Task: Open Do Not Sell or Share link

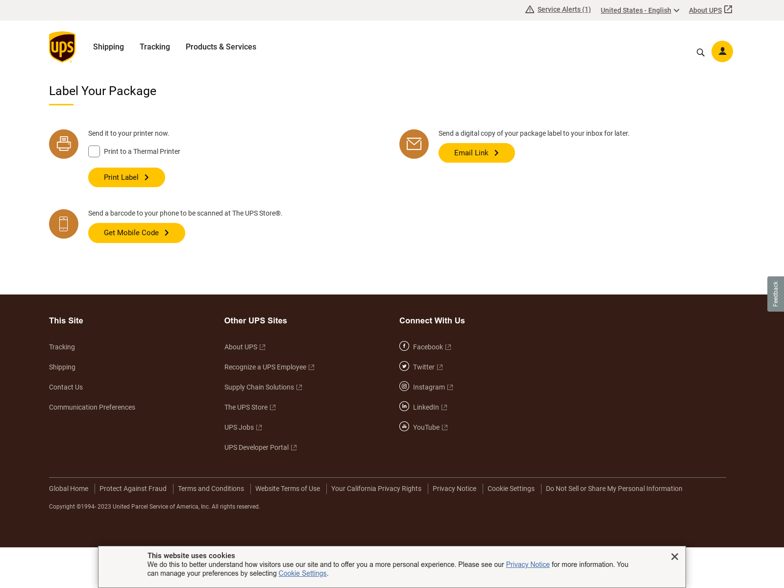Action: (x=614, y=489)
